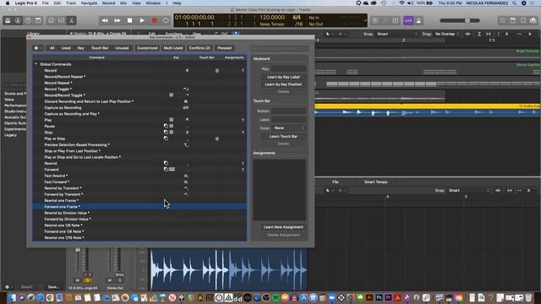This screenshot has height=304, width=541.
Task: Click the Learn Touch Bar button
Action: (x=283, y=137)
